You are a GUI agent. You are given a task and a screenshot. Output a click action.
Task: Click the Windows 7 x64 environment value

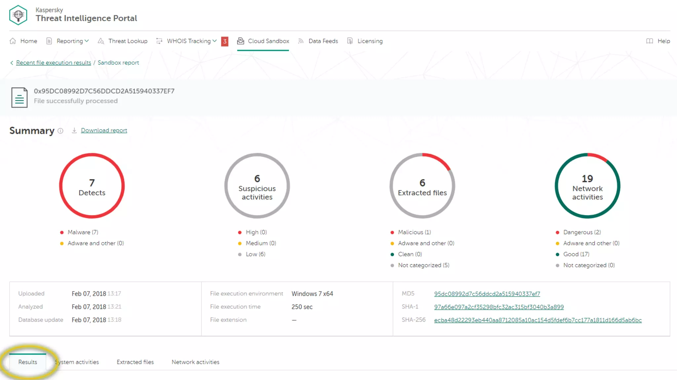click(x=312, y=294)
